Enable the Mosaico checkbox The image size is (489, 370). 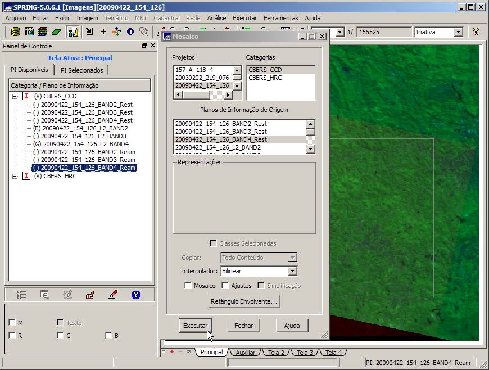point(188,286)
